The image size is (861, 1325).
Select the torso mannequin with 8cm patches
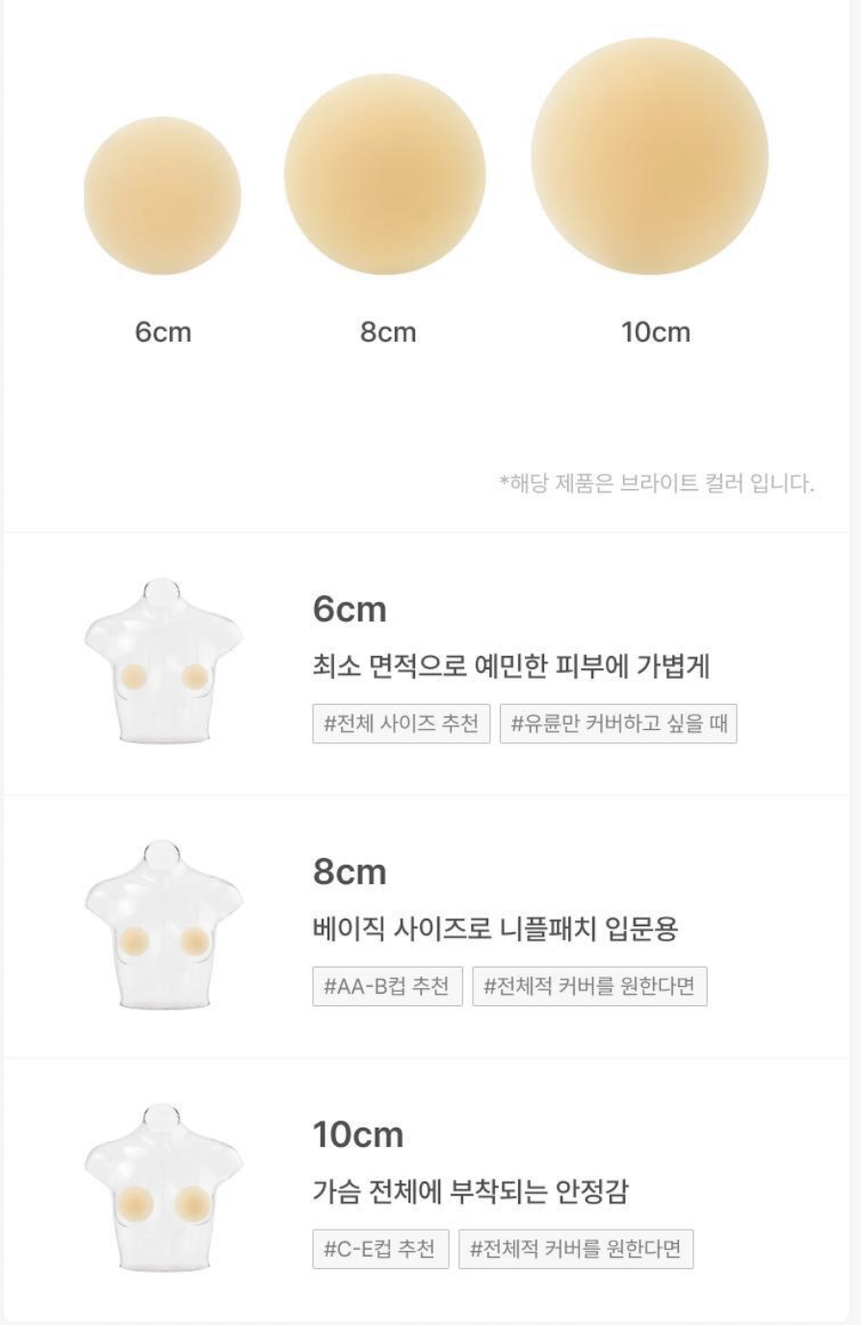point(164,924)
